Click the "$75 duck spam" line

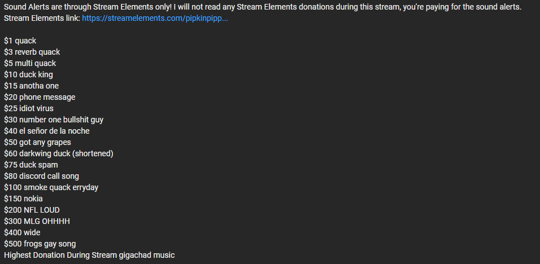tap(31, 165)
